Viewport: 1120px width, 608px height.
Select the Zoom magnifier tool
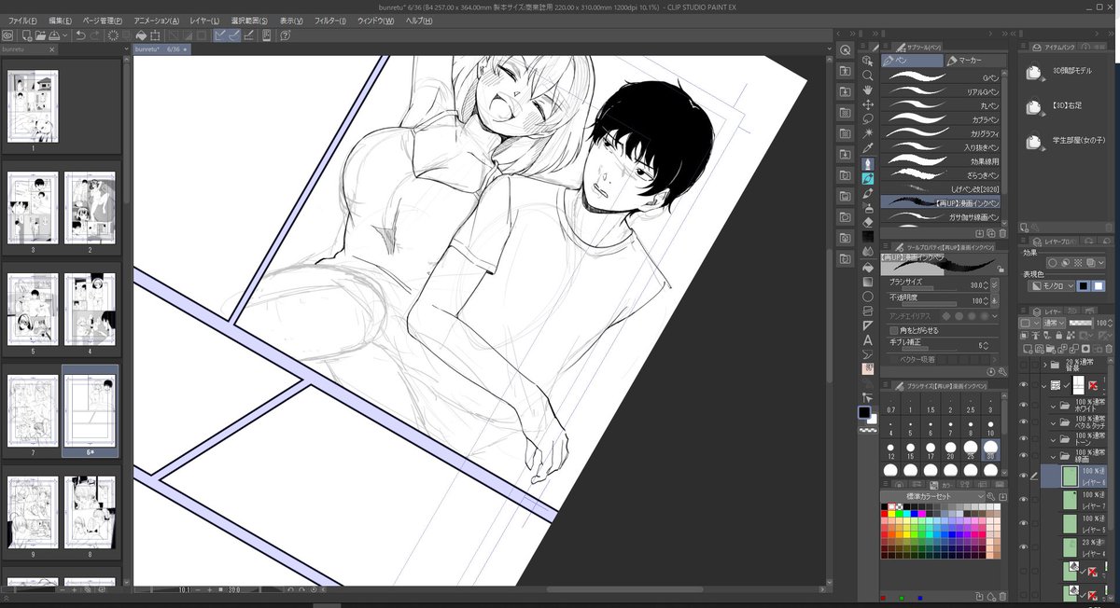(868, 76)
